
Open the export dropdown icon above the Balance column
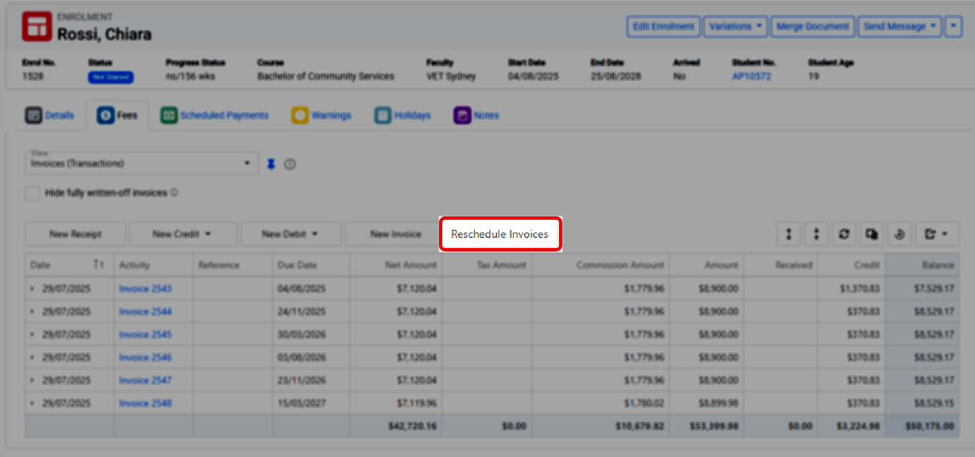click(936, 235)
